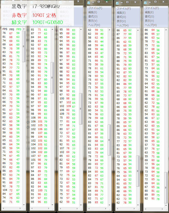Click the first window's horizontal scroll-left arrow
Image resolution: width=169 pixels, height=213 pixels.
(x=3, y=208)
